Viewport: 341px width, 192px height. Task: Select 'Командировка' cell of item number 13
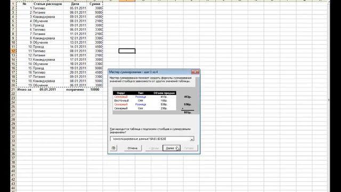click(48, 60)
